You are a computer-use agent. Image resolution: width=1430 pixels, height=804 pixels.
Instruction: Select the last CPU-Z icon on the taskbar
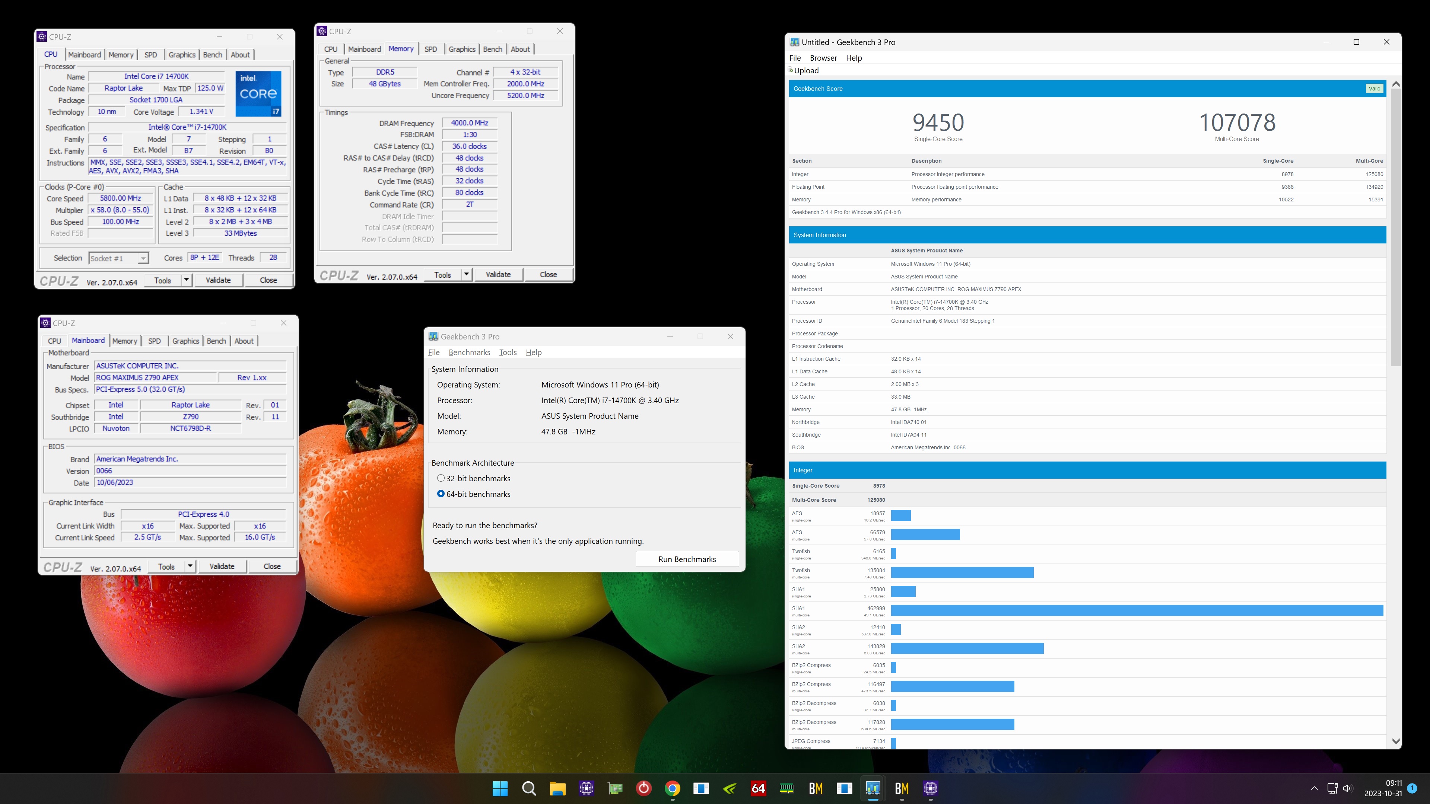point(931,788)
